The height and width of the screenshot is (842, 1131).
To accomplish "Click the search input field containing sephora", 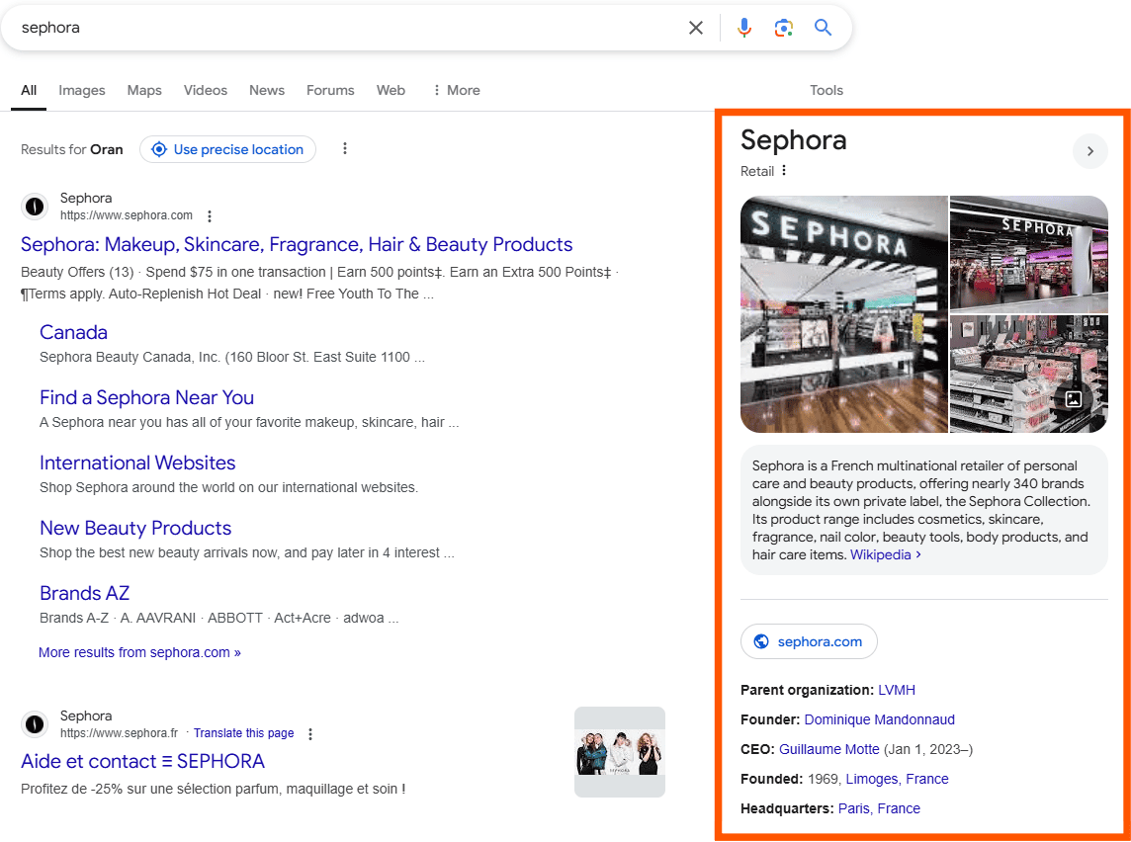I will 346,28.
